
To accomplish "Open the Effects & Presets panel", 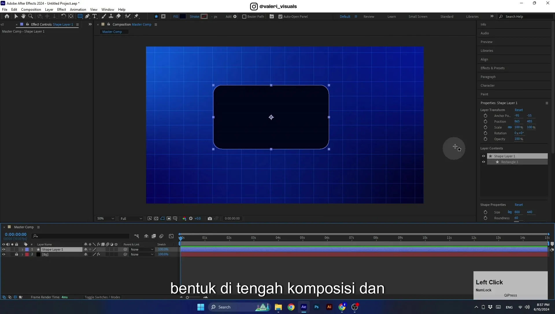I will (493, 68).
